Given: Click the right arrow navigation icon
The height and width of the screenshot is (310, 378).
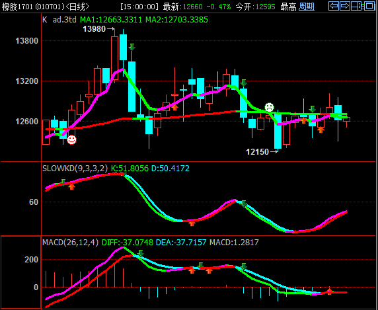Looking at the screenshot, I should [x=345, y=6].
